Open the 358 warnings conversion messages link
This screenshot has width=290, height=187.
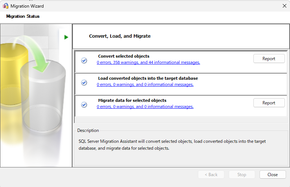(148, 62)
